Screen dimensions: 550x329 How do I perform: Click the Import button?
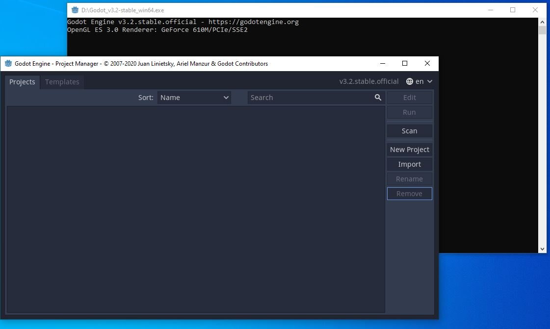(409, 164)
